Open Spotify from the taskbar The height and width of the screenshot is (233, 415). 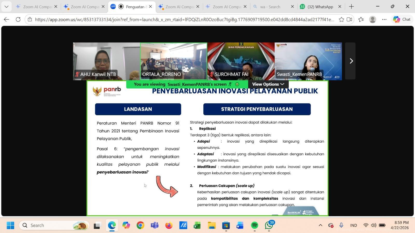pos(254,225)
